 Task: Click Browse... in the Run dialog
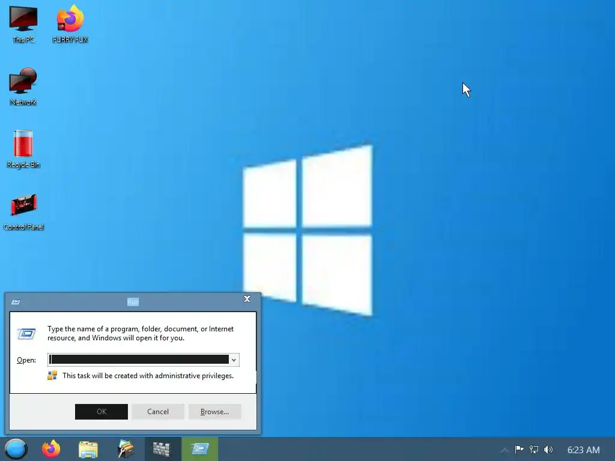coord(214,412)
